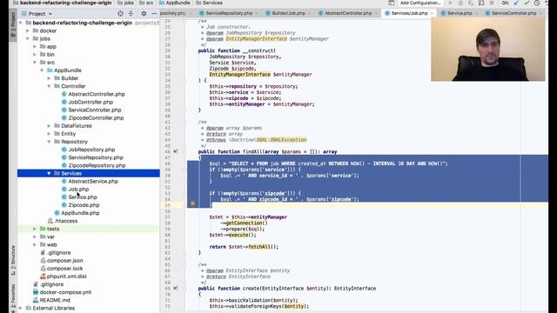Expand the bin folder
This screenshot has height=313, width=557.
(35, 54)
